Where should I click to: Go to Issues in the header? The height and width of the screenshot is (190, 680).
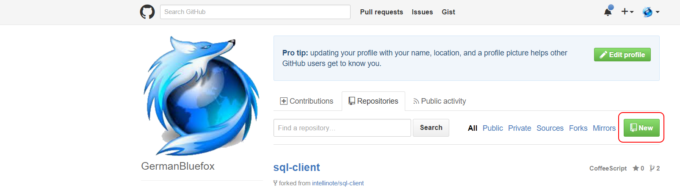422,12
